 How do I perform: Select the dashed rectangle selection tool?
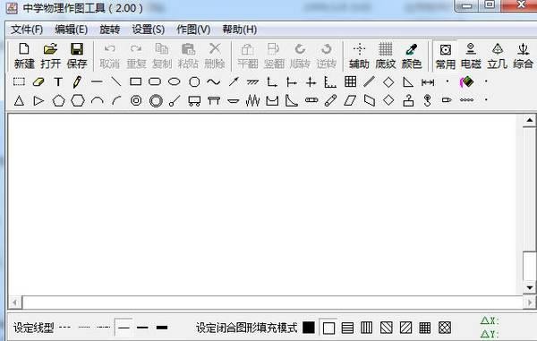(x=19, y=81)
